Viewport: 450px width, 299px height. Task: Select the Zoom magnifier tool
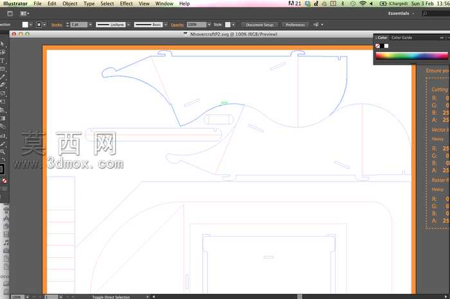pos(3,152)
